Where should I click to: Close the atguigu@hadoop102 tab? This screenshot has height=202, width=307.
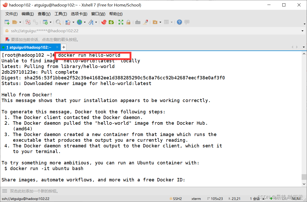[57, 47]
